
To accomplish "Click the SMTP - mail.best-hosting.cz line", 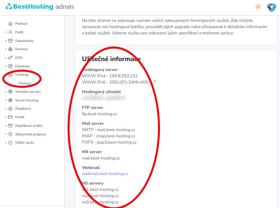I will [109, 130].
